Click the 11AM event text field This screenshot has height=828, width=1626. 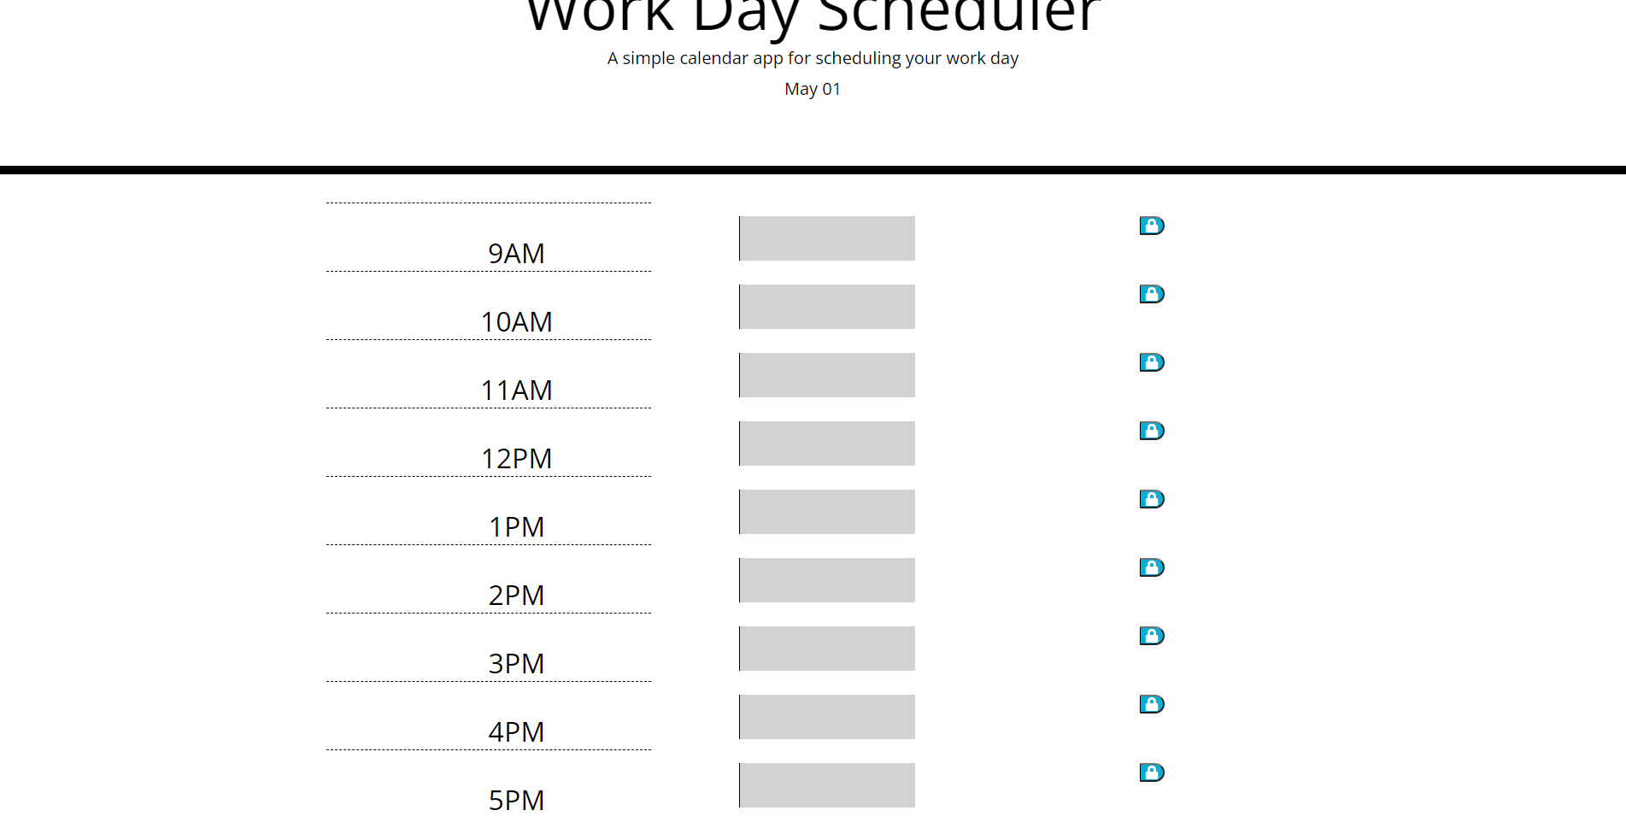[x=826, y=374]
